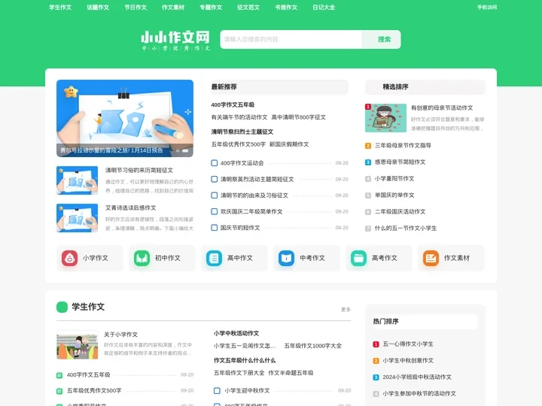Click square icon beside 国庆节的短作文
The width and height of the screenshot is (542, 406).
click(x=215, y=228)
